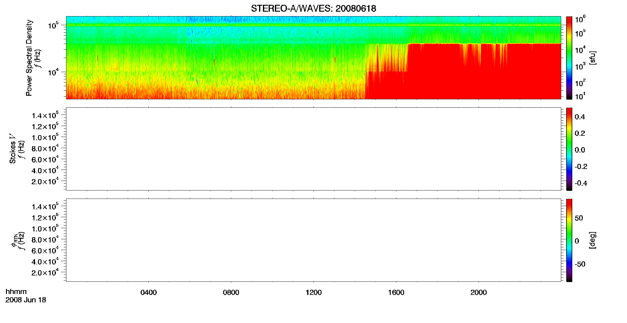Image resolution: width=627 pixels, height=323 pixels.
Task: Click the time label 0400
Action: (149, 292)
